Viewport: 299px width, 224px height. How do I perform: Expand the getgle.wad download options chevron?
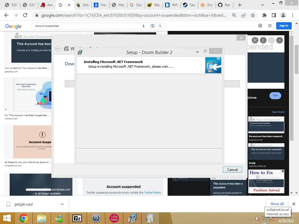tap(62, 204)
